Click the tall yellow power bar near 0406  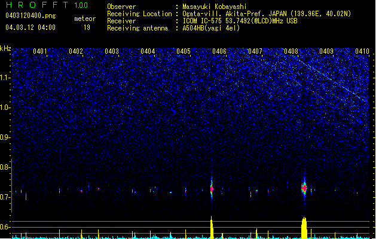212,228
